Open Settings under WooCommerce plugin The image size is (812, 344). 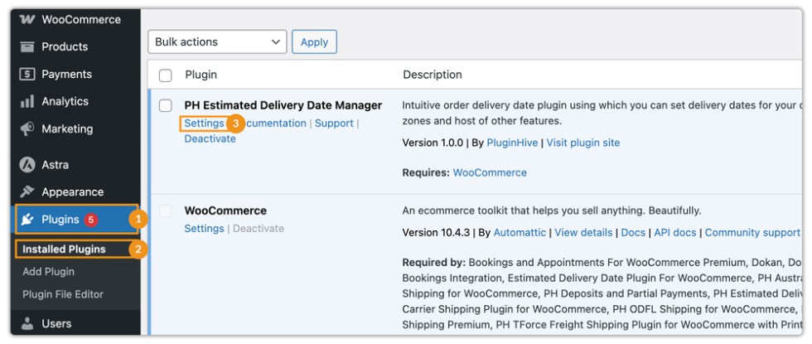click(204, 229)
